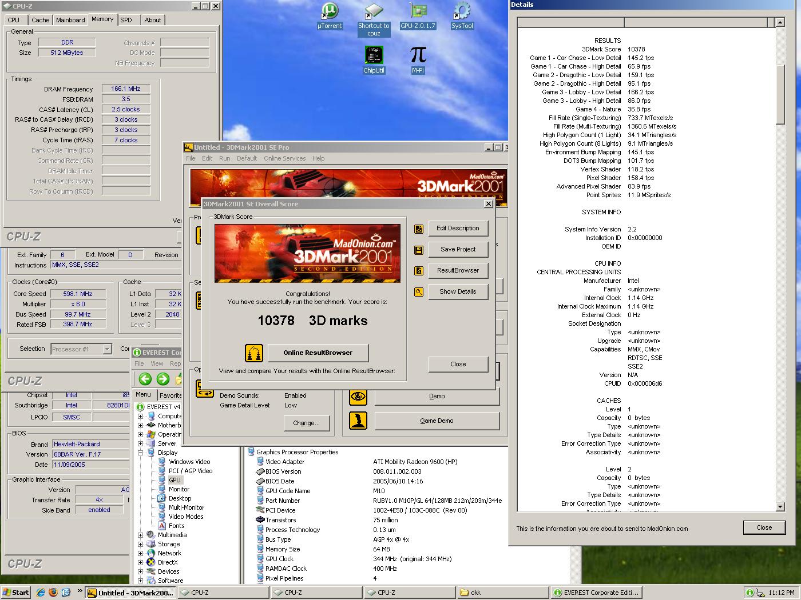Switch to the CPU tab in CPU-Z
The width and height of the screenshot is (801, 600).
14,20
